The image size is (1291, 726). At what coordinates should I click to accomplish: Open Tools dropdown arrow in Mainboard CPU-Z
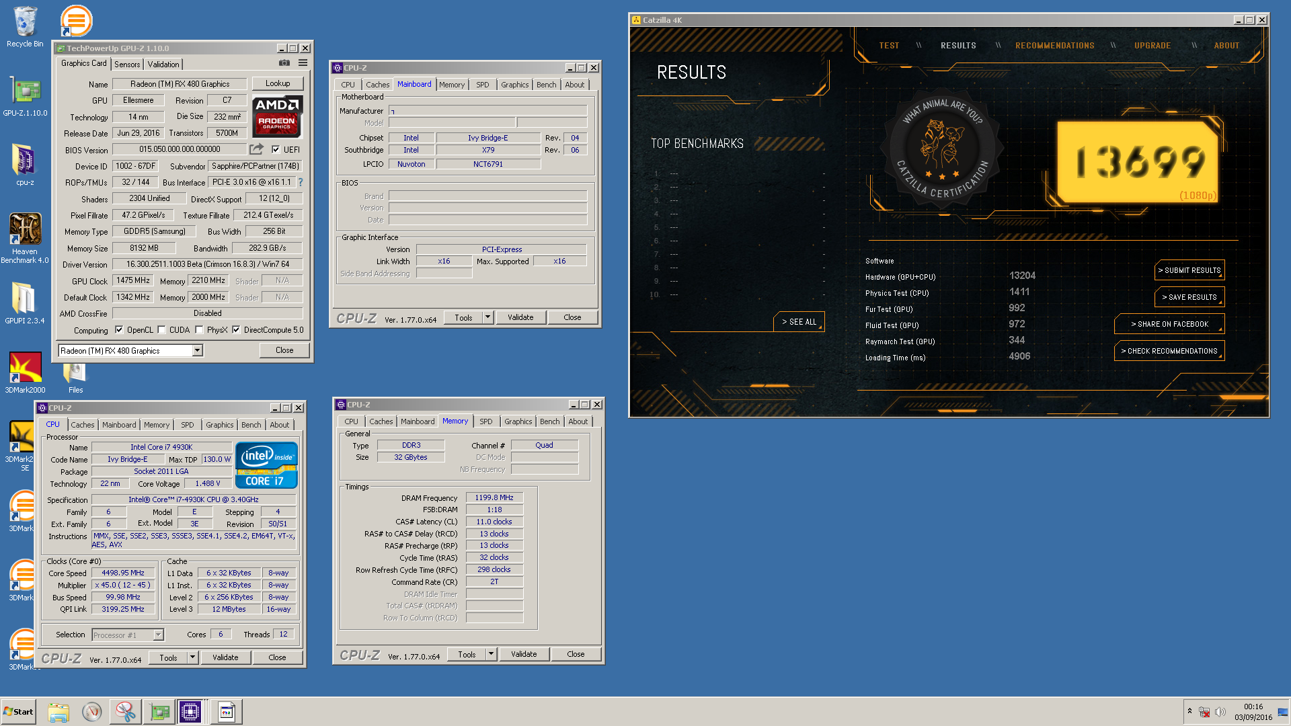487,317
